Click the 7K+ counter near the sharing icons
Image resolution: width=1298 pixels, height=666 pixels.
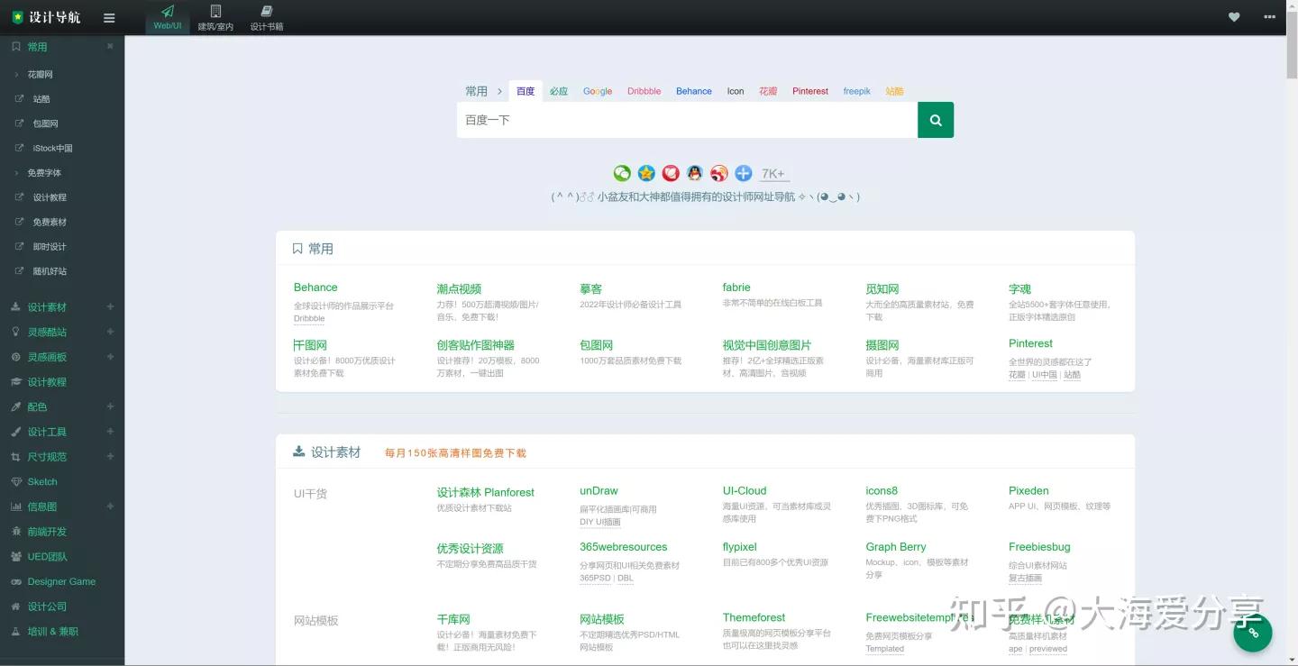tap(773, 173)
